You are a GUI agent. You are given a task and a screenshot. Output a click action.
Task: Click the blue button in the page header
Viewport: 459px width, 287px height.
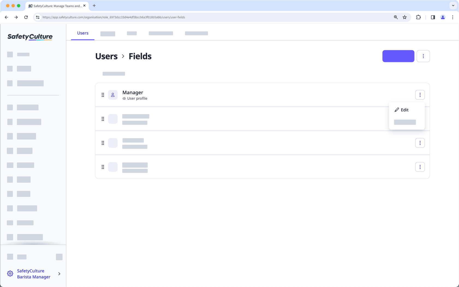(398, 56)
